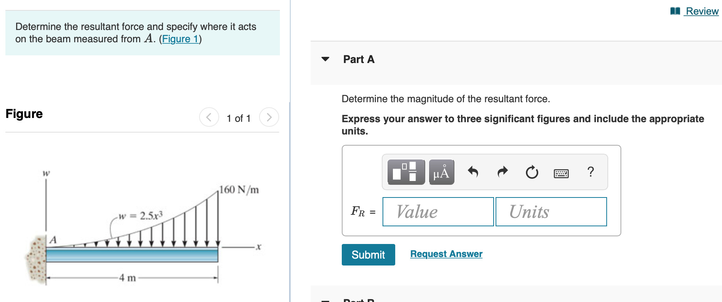Screen dimensions: 722x302
Task: Collapse the Part A section
Action: (x=325, y=59)
